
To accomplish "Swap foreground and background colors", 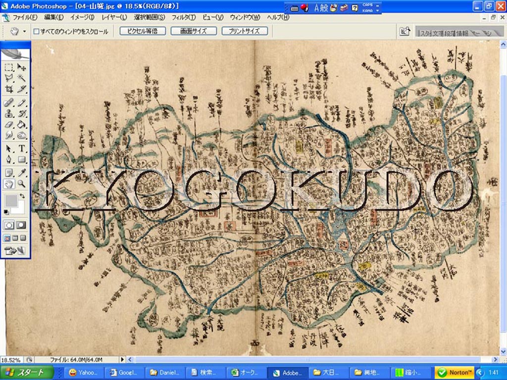I will (22, 196).
